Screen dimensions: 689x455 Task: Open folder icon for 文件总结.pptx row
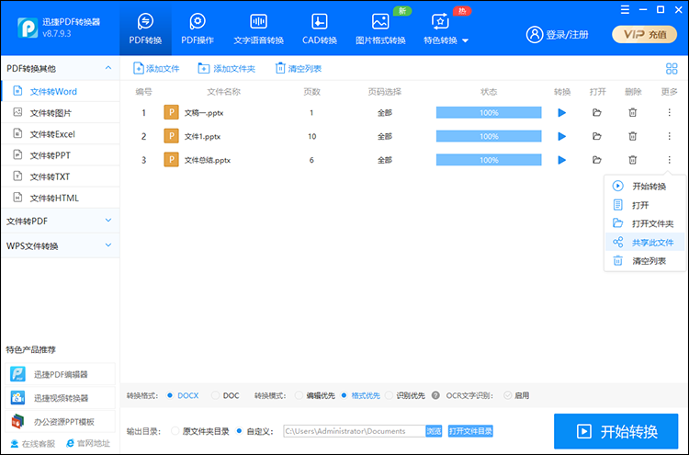tap(597, 160)
